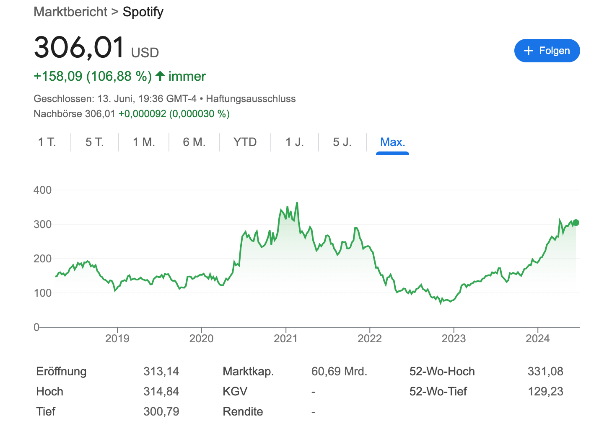Click the green upward arrow icon
This screenshot has width=612, height=431.
[x=160, y=76]
